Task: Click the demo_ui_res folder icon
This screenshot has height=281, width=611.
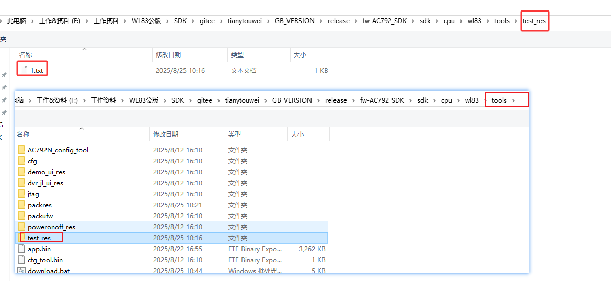Action: [21, 172]
